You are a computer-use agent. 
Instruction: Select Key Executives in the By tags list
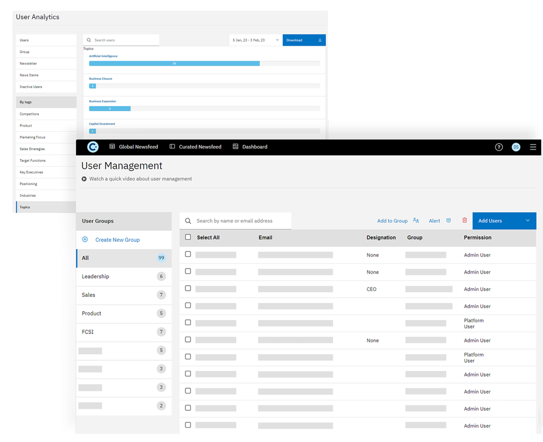[x=46, y=172]
